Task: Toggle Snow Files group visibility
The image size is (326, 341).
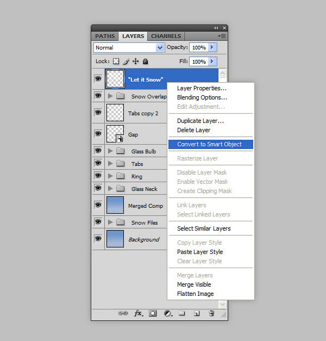Action: (98, 221)
